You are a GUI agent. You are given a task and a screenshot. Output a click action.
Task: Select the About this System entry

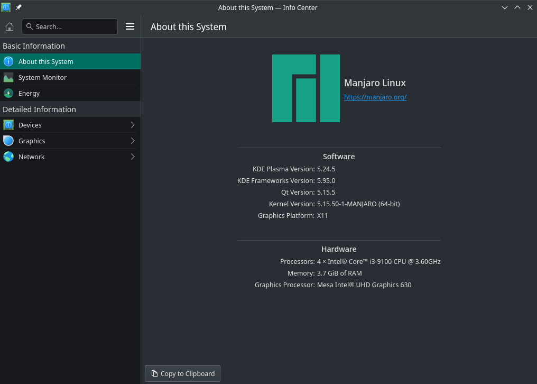tap(70, 61)
